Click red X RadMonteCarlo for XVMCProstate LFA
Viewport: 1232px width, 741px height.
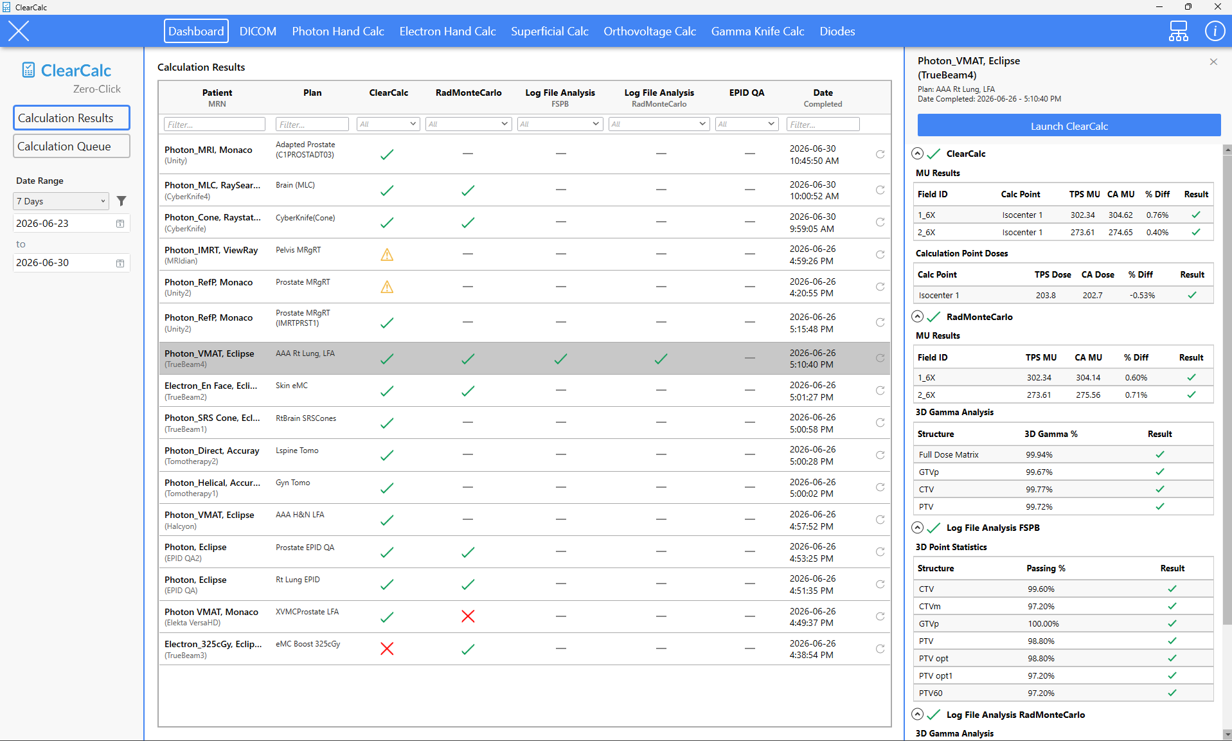point(468,616)
